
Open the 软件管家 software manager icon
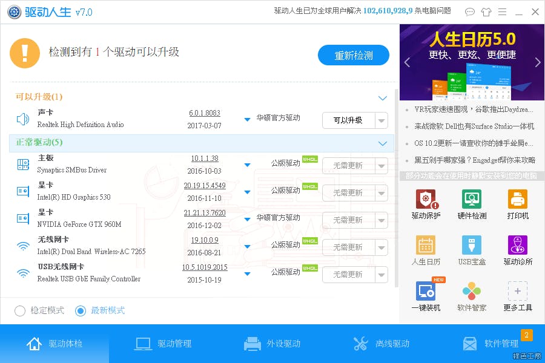click(x=472, y=295)
